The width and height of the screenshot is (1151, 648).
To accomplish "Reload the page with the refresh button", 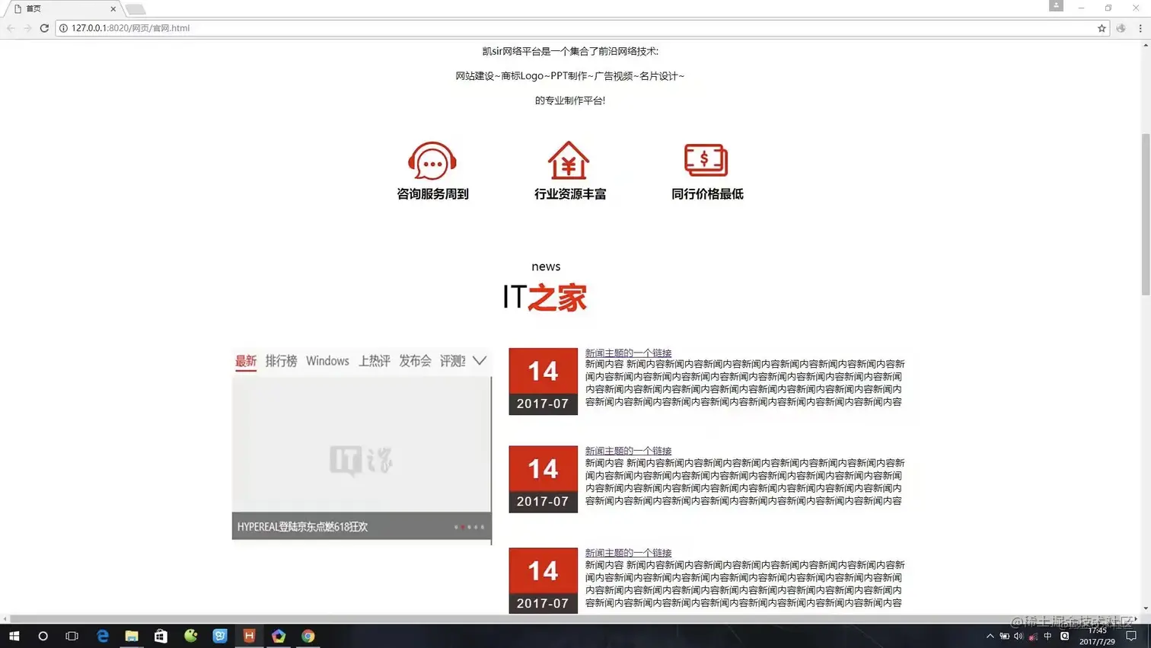I will 44,28.
